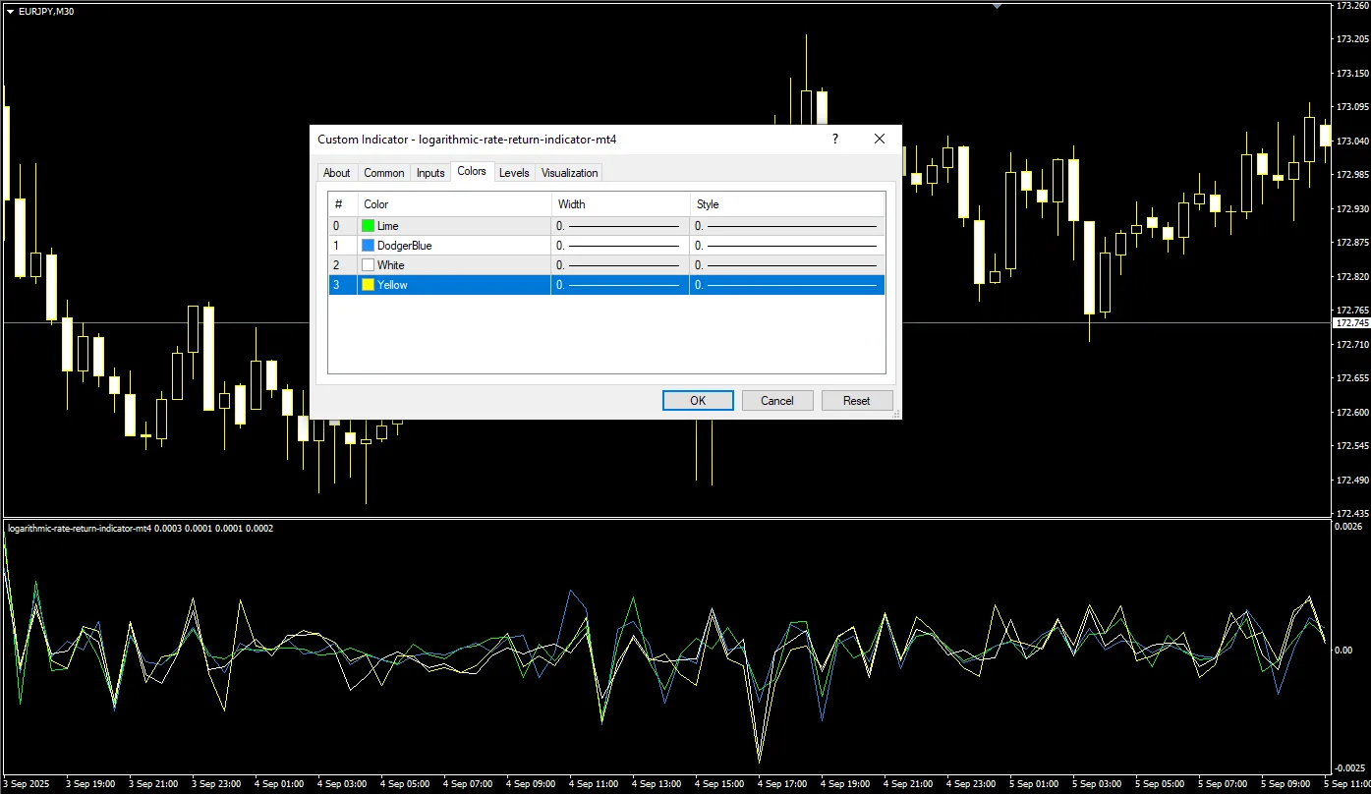Open the Visualization tab
This screenshot has height=794, width=1371.
[x=569, y=173]
